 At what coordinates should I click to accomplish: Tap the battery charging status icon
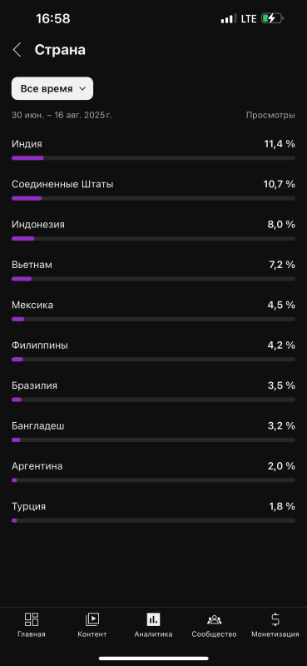272,18
